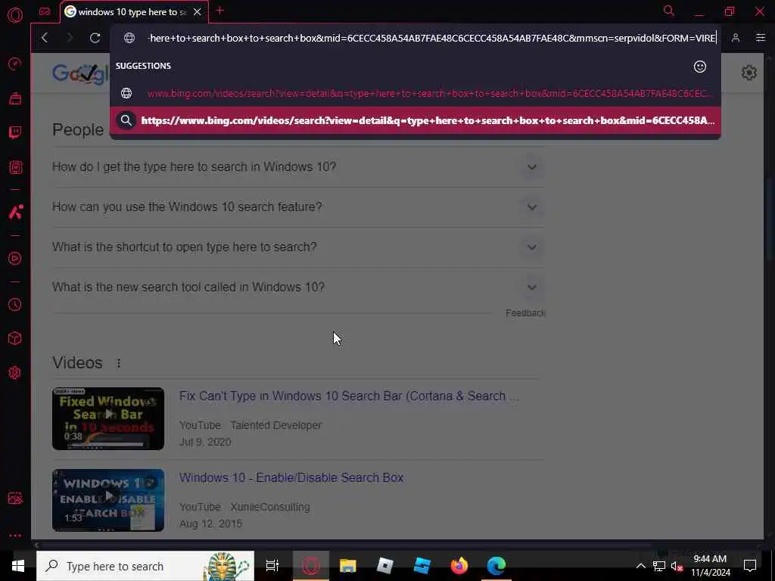Viewport: 775px width, 581px height.
Task: Open the Windows Start button
Action: (18, 566)
